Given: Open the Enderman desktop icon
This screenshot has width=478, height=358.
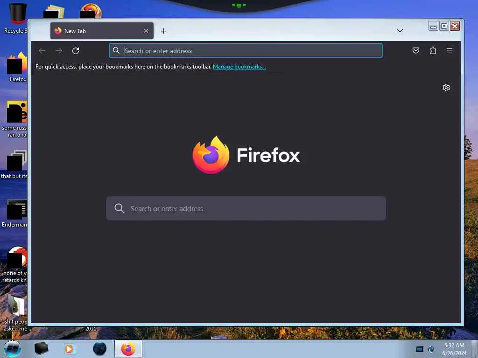Looking at the screenshot, I should [x=14, y=213].
